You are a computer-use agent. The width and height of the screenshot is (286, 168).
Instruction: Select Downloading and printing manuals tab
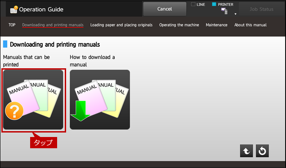point(53,25)
